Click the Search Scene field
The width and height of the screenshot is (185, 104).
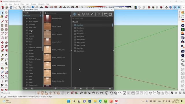(x=92, y=18)
